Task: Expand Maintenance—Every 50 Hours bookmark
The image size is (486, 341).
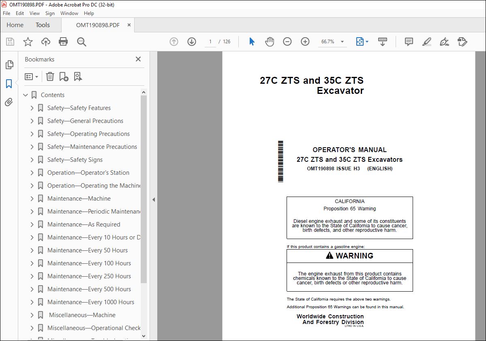Action: click(32, 250)
